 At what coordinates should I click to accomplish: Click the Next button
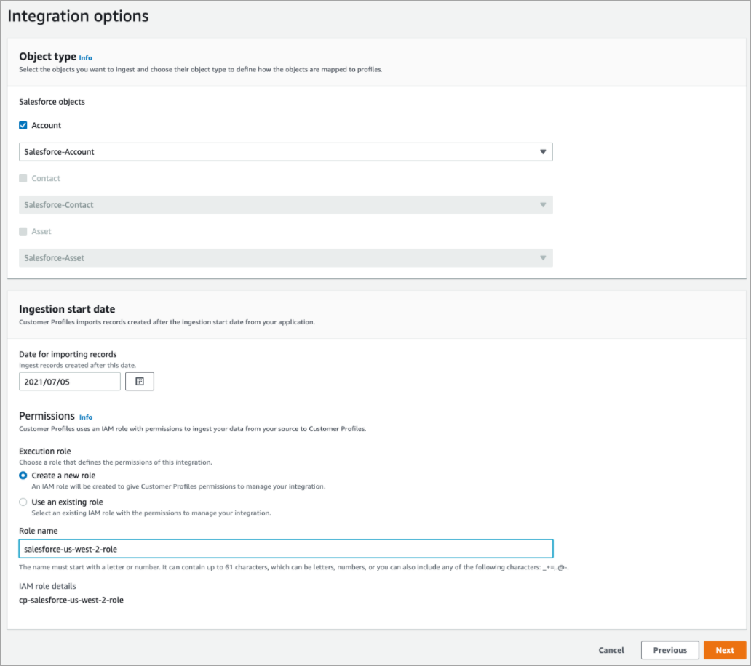pos(725,649)
